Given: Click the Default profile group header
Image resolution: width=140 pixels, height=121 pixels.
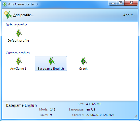Looking at the screenshot, I should point(16,25).
